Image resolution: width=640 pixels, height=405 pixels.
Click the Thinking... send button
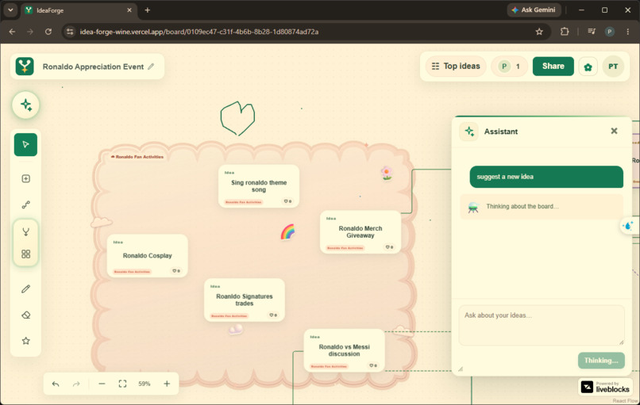coord(601,361)
